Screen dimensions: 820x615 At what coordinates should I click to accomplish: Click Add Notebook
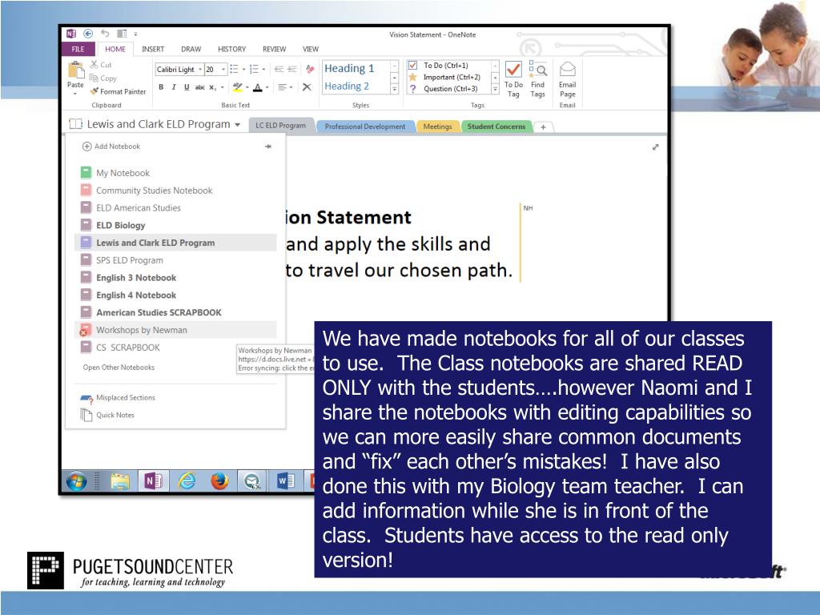[x=111, y=147]
